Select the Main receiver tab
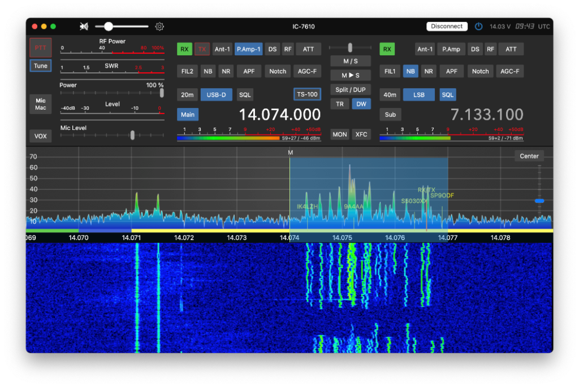The width and height of the screenshot is (579, 387). point(188,115)
